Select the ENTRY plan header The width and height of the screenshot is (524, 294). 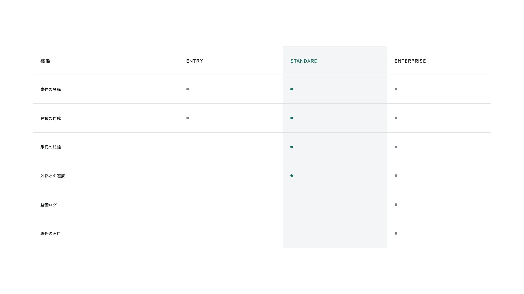(195, 61)
